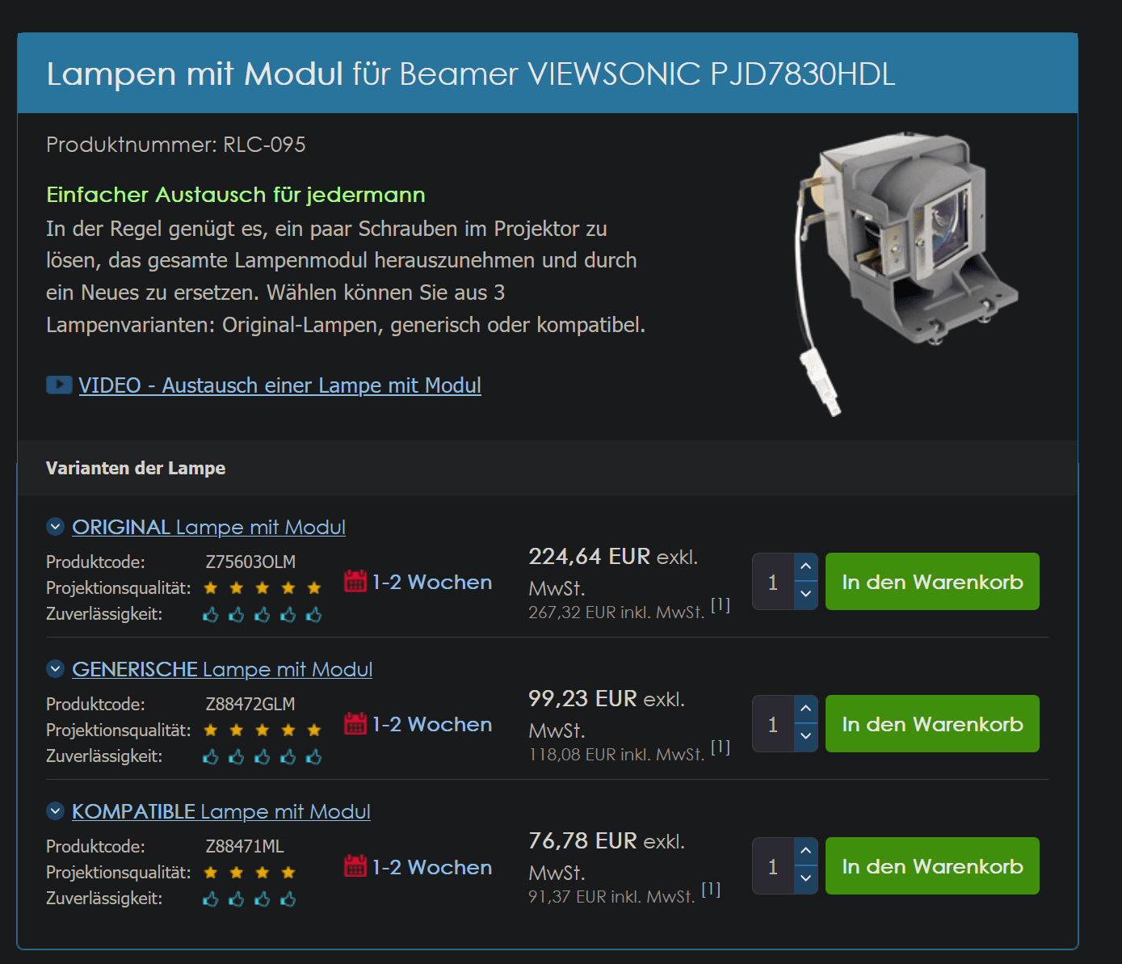Click the calendar icon in the KOMPATIBLE row
1122x964 pixels.
point(355,866)
